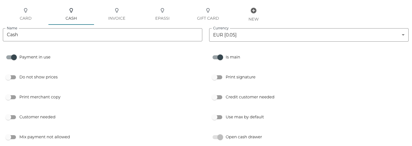Toggle the Open cash drawer switch

[218, 137]
